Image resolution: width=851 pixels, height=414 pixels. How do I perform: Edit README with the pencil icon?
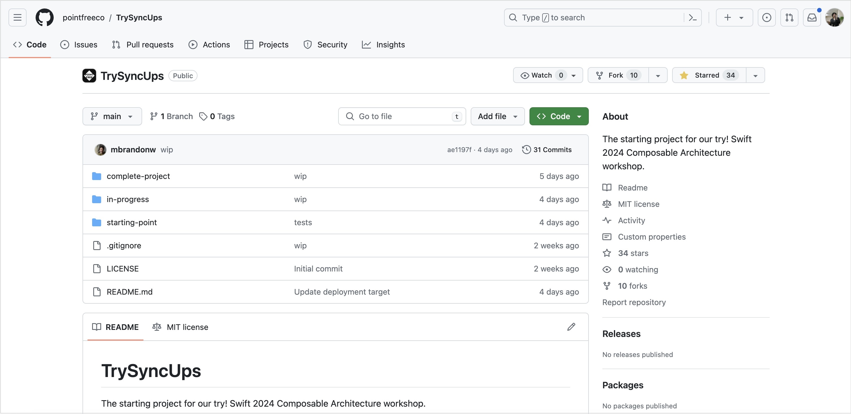click(571, 327)
